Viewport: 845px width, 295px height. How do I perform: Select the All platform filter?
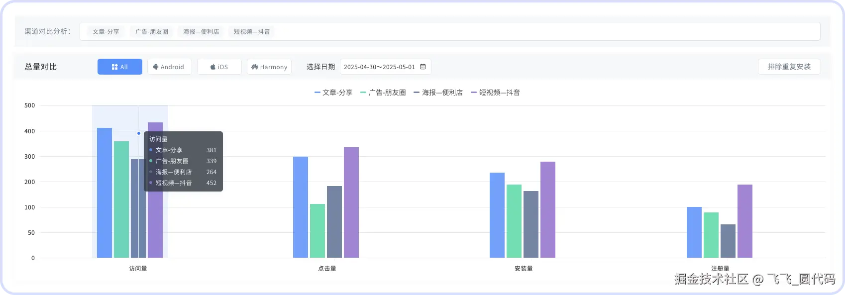[x=120, y=67]
